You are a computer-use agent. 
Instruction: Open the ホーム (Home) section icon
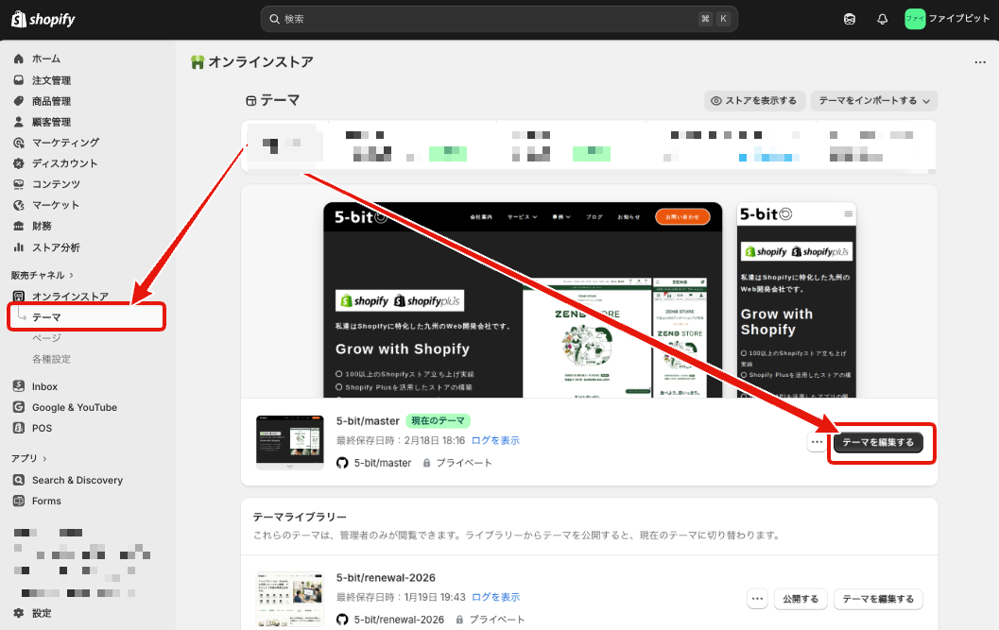pyautogui.click(x=19, y=58)
